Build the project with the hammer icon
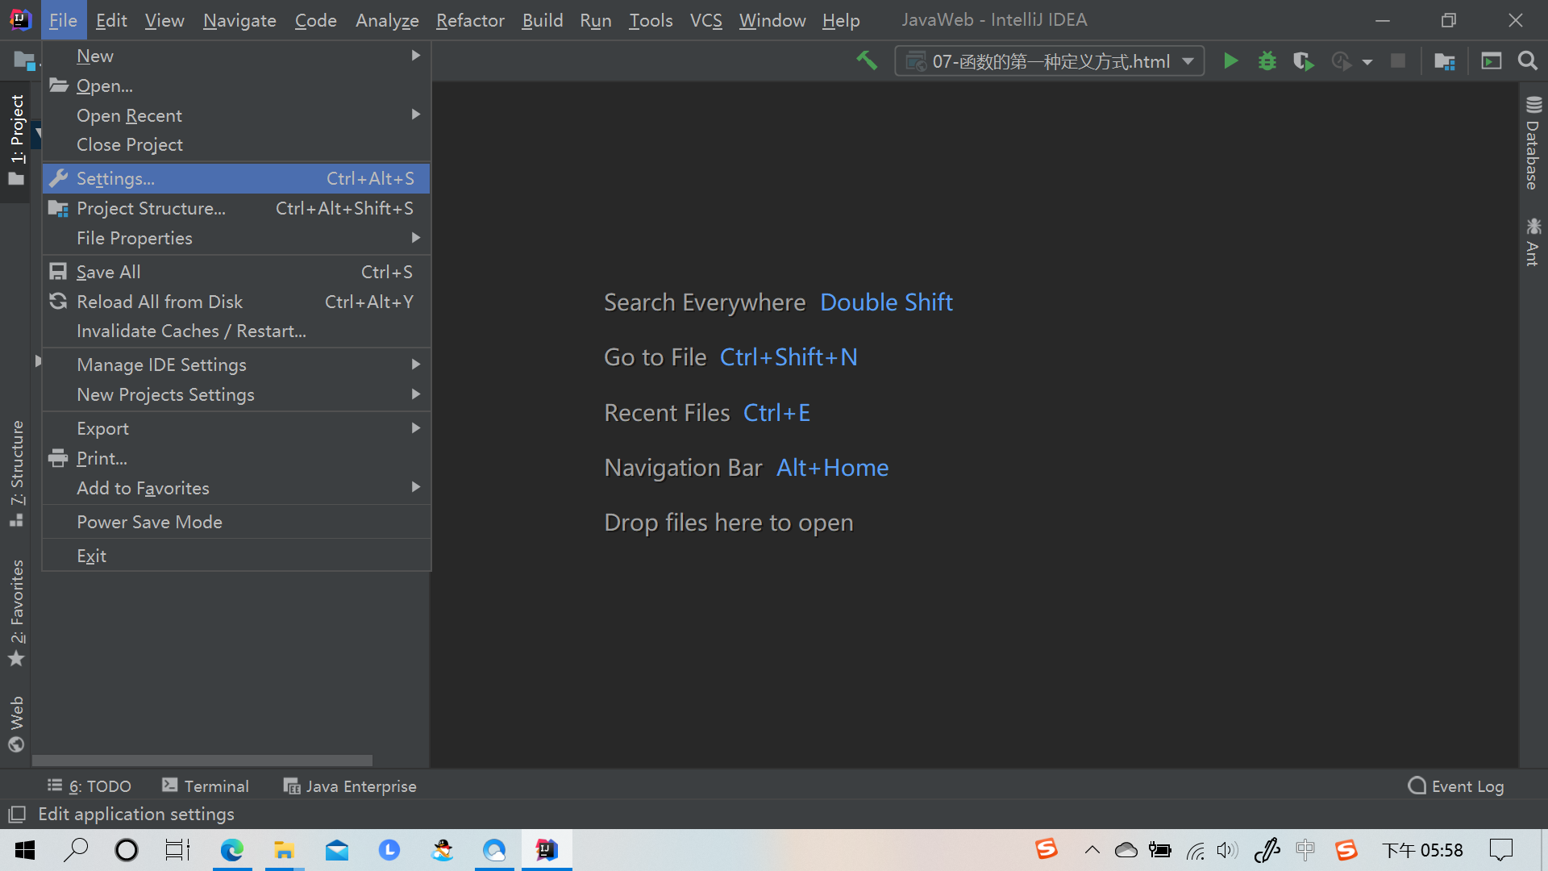Viewport: 1548px width, 871px height. click(867, 60)
